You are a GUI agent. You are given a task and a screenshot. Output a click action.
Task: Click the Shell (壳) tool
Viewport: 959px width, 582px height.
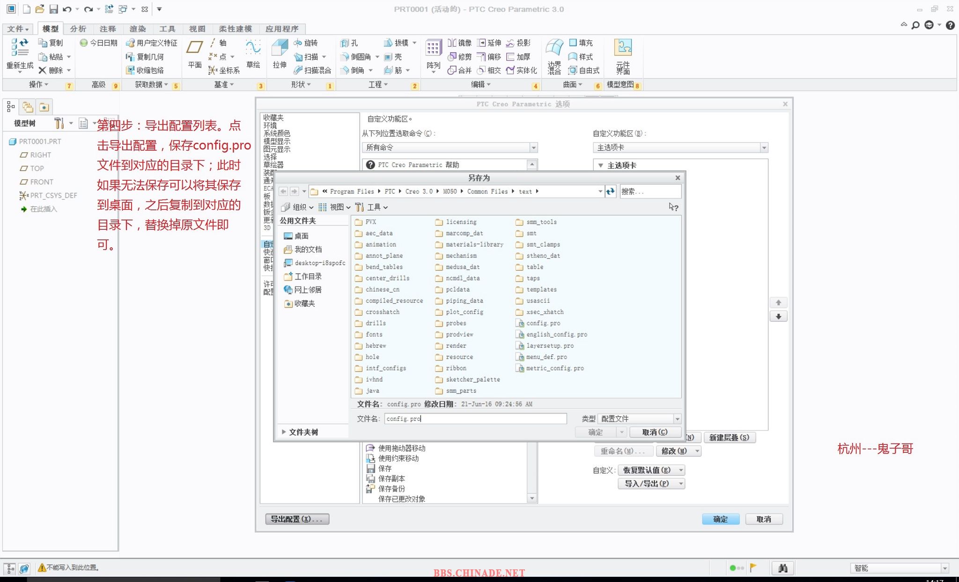393,57
